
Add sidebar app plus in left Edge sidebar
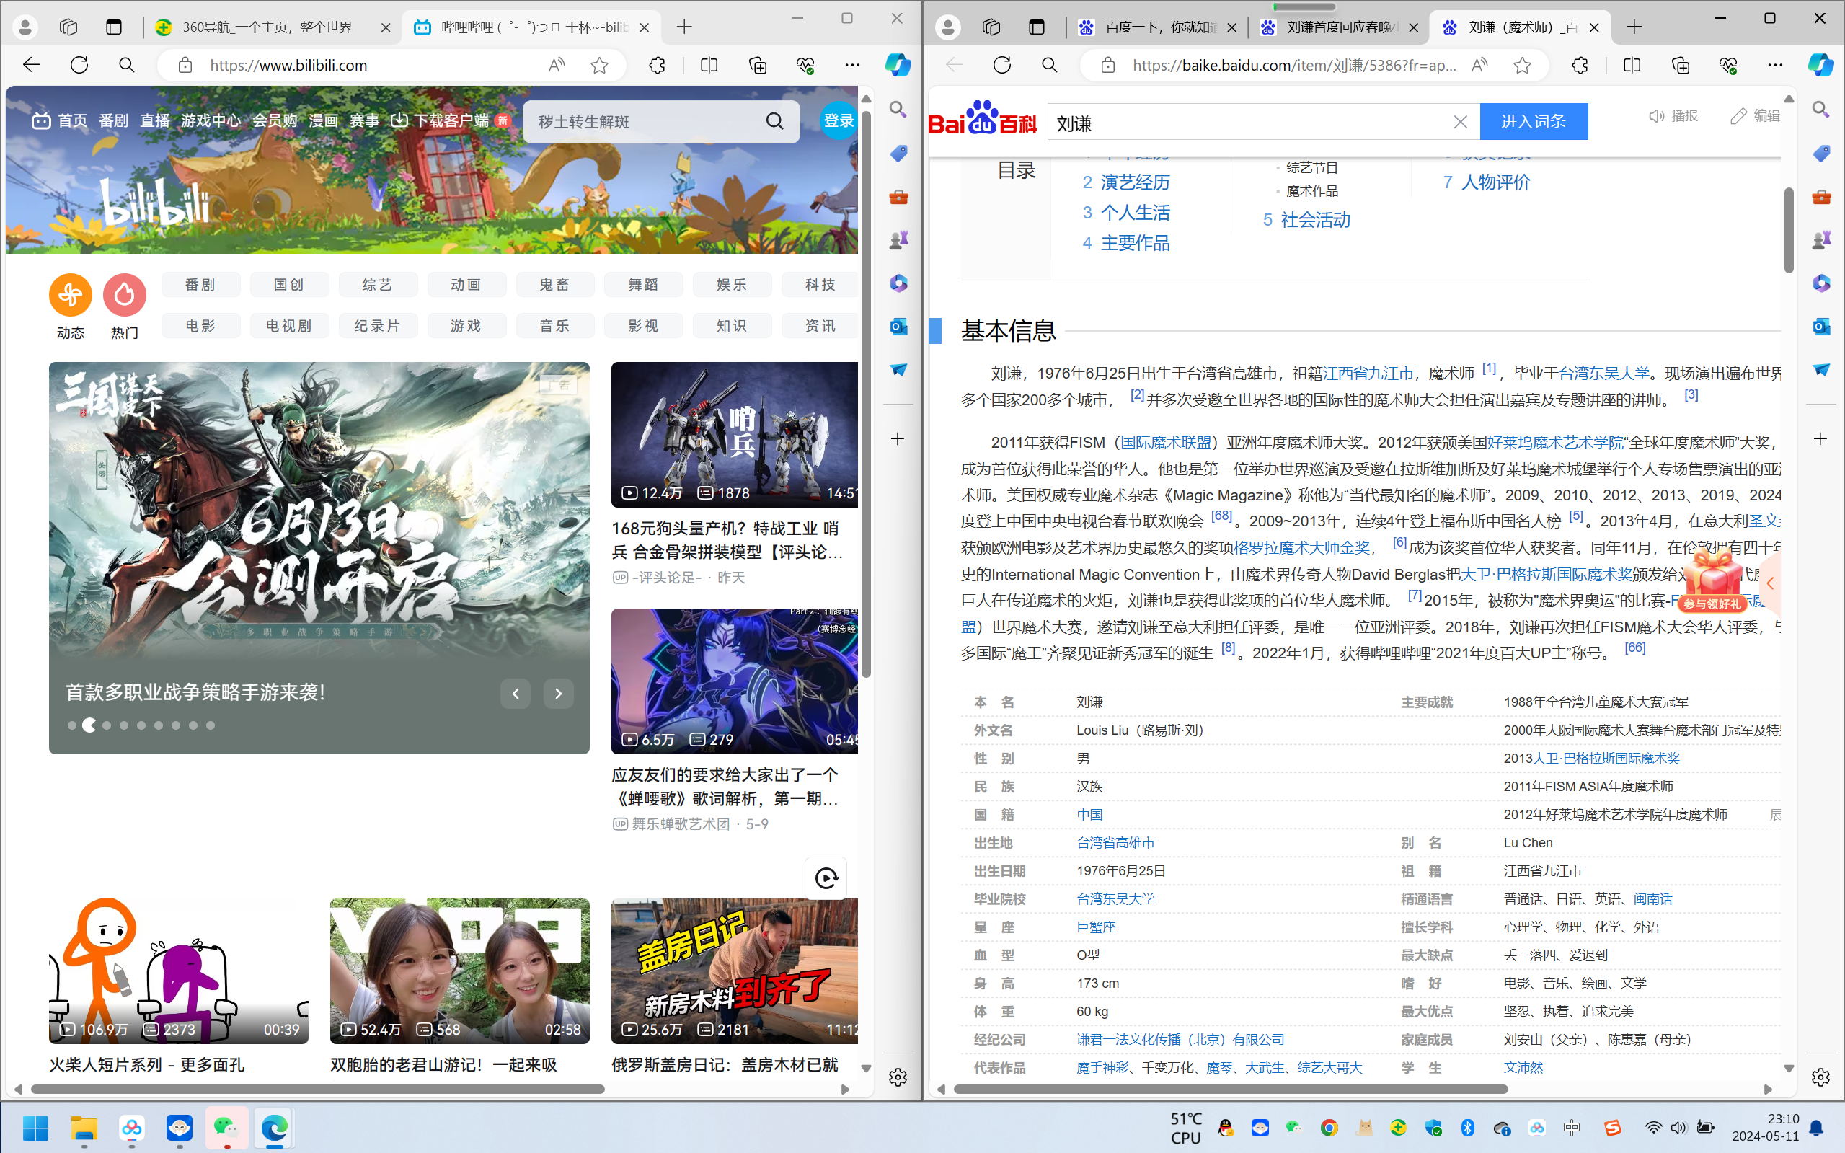click(x=898, y=438)
